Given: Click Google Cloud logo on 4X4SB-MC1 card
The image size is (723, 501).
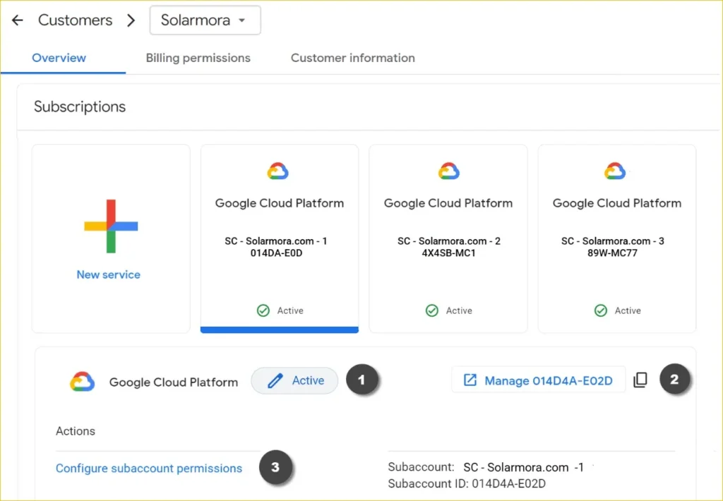Looking at the screenshot, I should (448, 171).
